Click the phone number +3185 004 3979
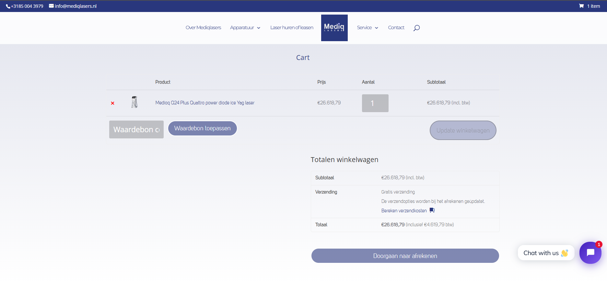 [27, 6]
